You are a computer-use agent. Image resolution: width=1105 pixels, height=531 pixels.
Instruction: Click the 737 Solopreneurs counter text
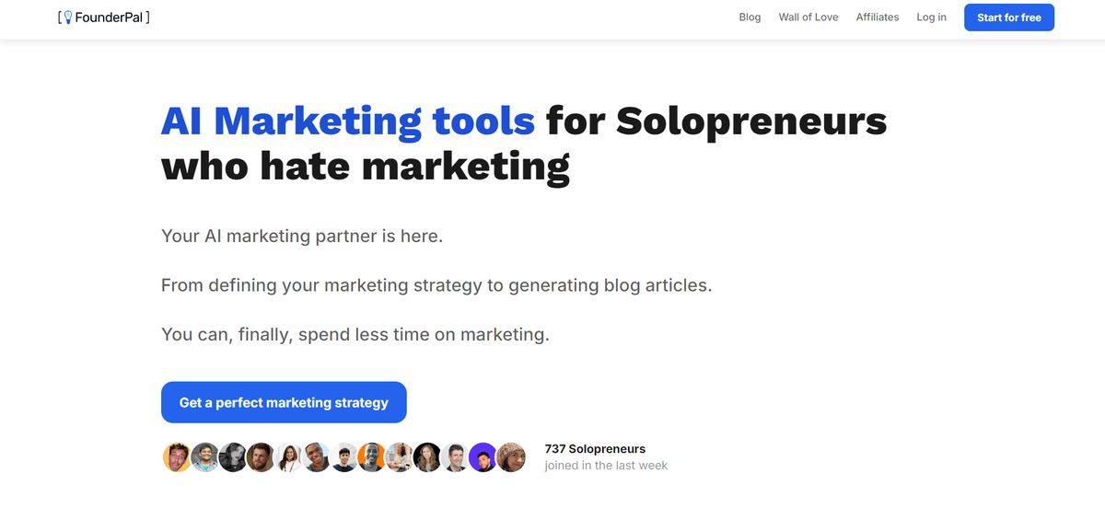tap(595, 447)
